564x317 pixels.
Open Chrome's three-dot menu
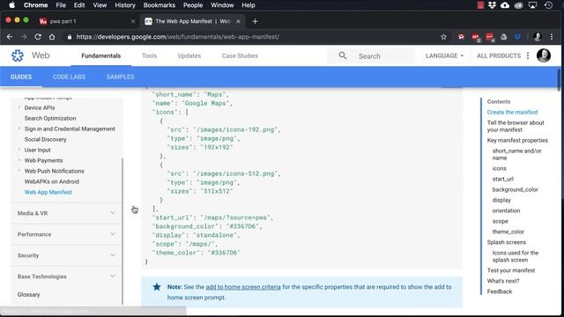pos(552,37)
